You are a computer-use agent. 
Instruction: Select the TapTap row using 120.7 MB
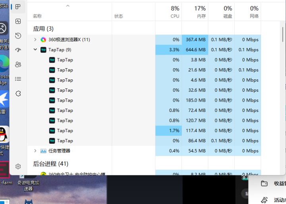coord(144,121)
